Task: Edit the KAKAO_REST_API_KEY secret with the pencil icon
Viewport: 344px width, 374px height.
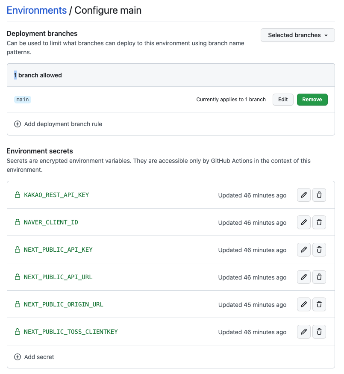Action: [304, 195]
